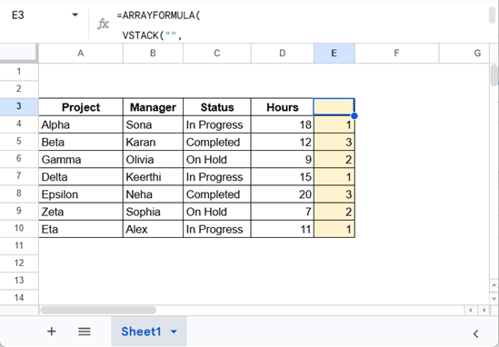This screenshot has height=347, width=499.
Task: Collapse side panel chevron at bottom right
Action: [x=475, y=333]
